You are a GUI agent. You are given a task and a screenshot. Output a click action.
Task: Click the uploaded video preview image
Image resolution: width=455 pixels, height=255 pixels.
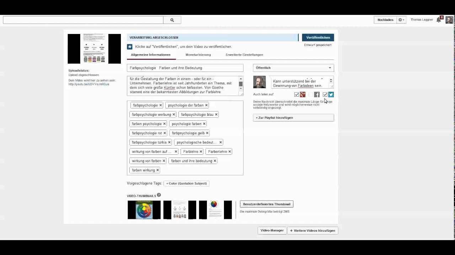pos(94,49)
